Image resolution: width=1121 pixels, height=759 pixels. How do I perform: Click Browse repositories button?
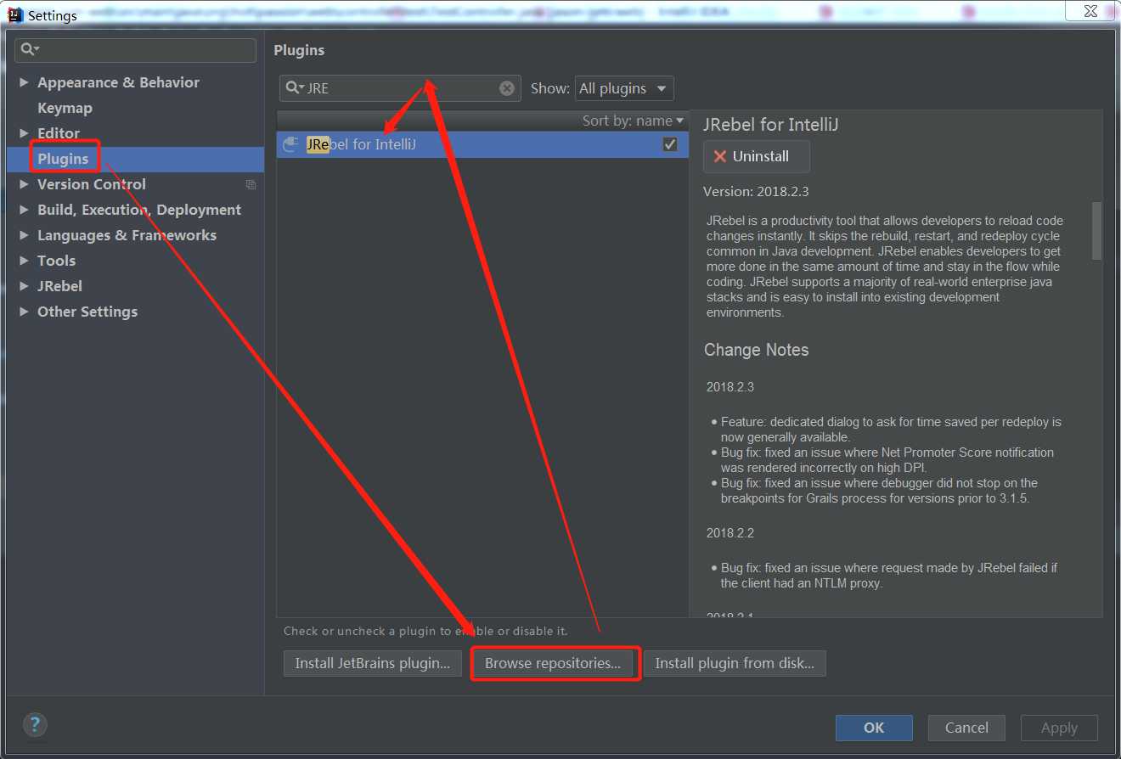(x=553, y=663)
